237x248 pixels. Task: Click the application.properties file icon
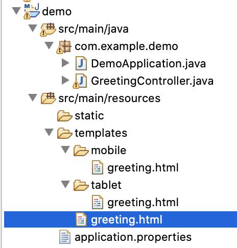[65, 237]
